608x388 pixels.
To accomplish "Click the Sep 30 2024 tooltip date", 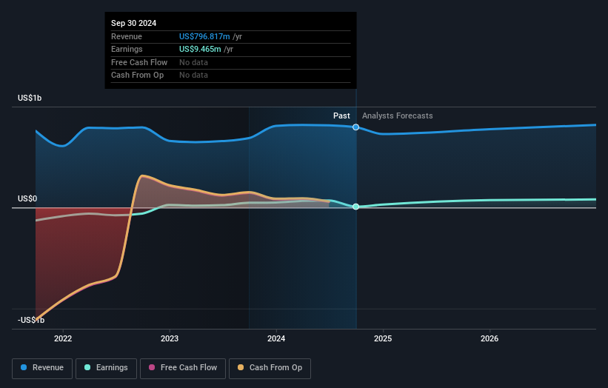I will tap(134, 23).
